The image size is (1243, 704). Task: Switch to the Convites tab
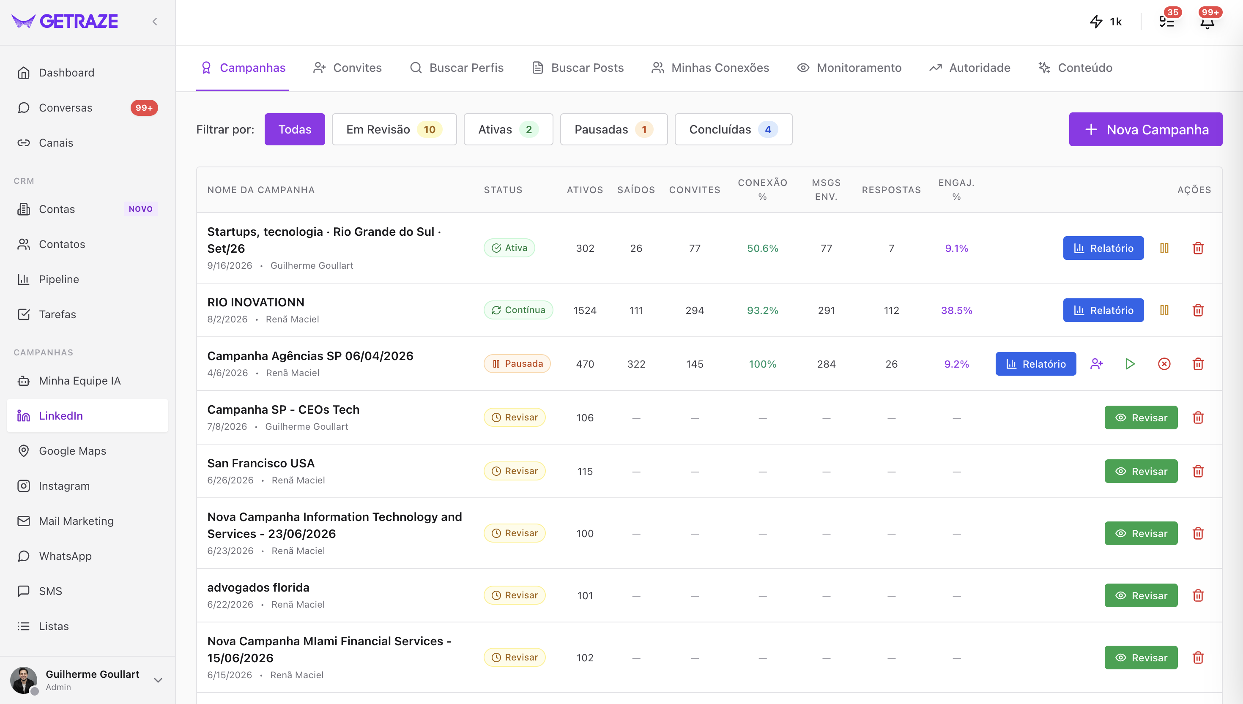coord(347,68)
